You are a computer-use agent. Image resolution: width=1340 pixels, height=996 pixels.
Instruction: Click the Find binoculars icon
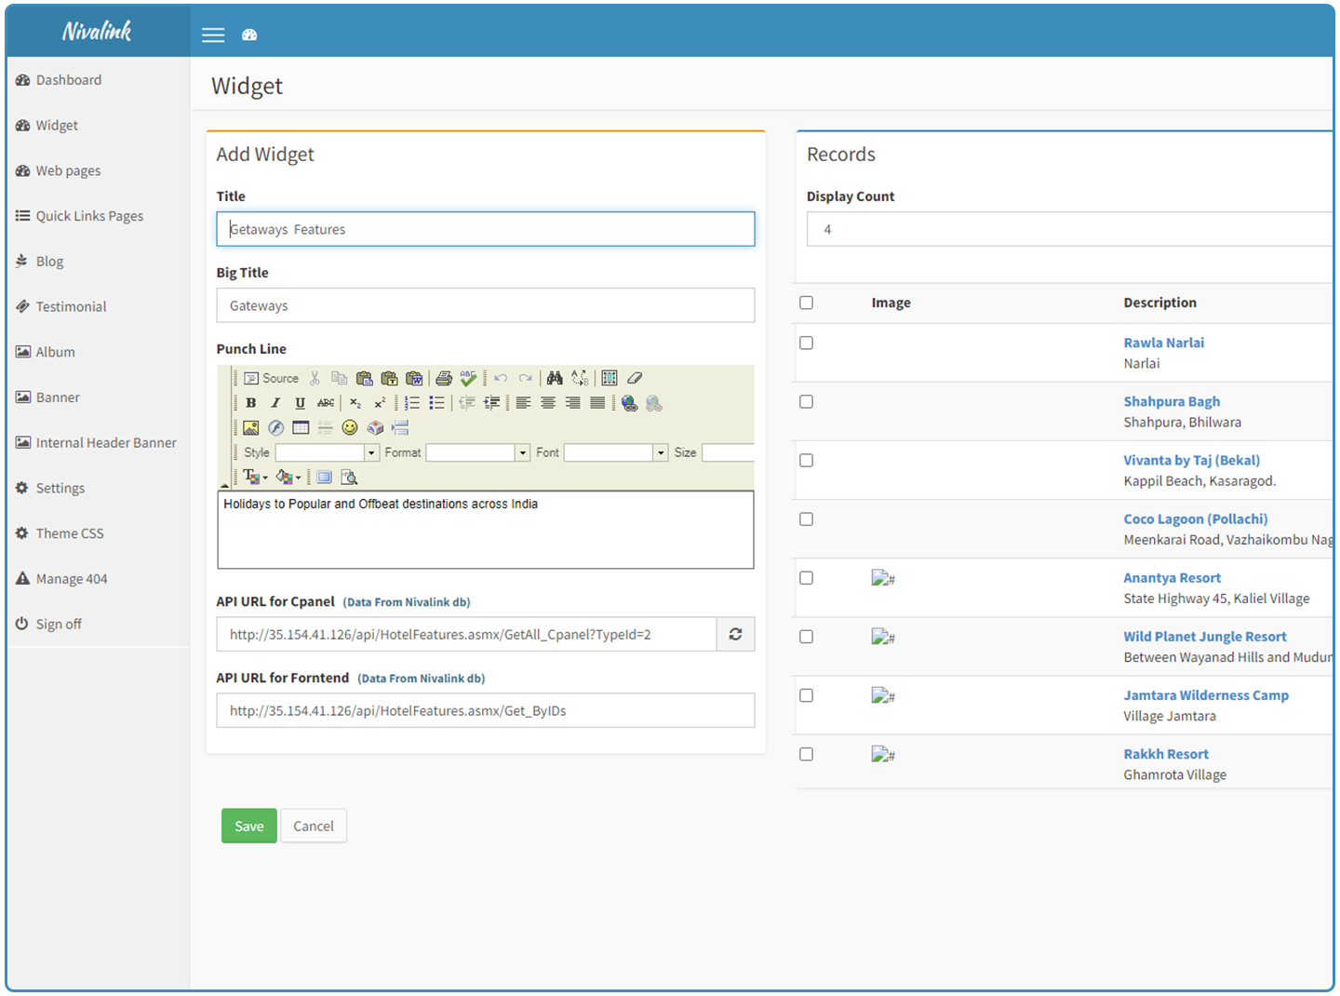coord(555,378)
